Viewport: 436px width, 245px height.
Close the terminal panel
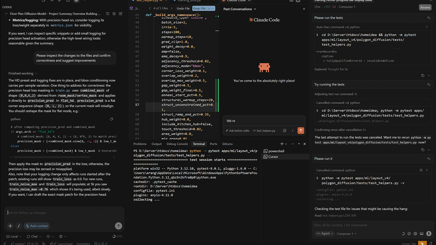tap(305, 144)
